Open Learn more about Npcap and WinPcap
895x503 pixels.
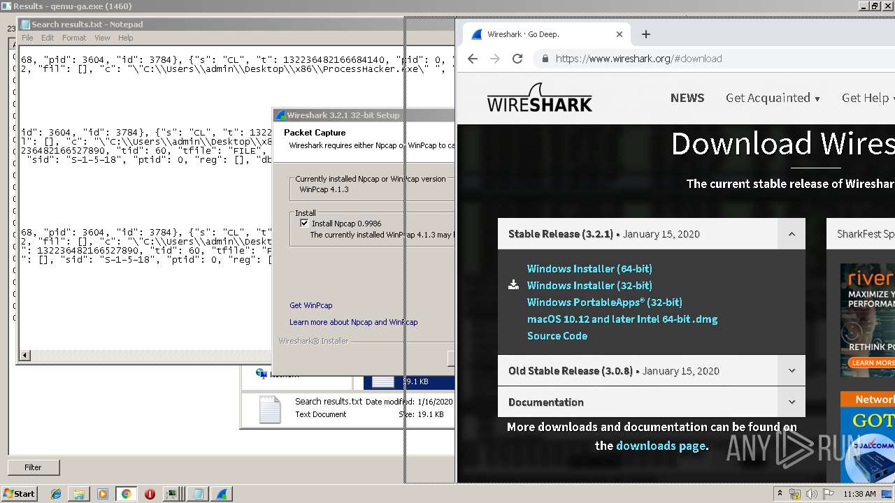point(353,322)
